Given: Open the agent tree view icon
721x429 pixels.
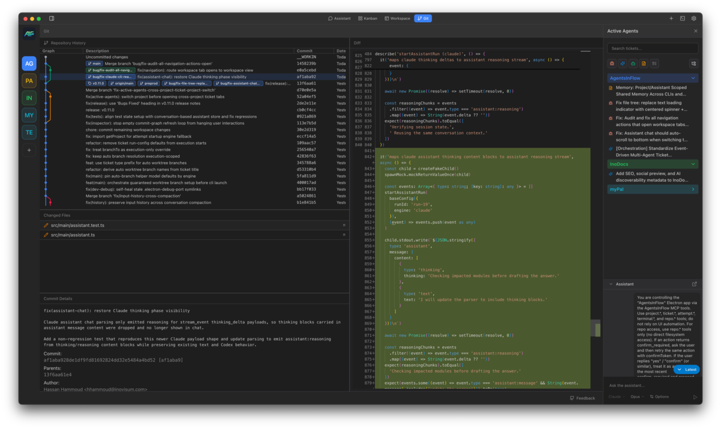Looking at the screenshot, I should (695, 63).
